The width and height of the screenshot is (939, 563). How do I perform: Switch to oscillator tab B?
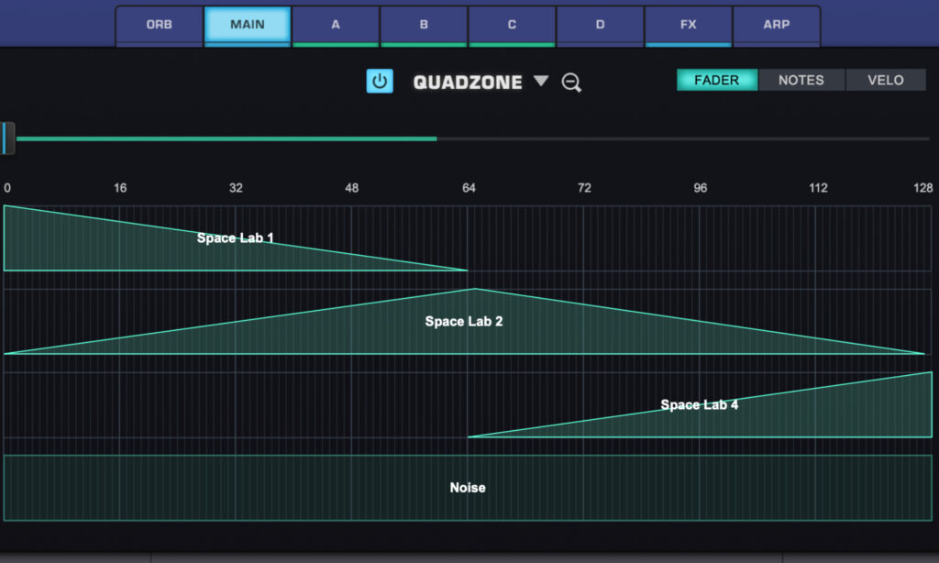click(x=423, y=25)
